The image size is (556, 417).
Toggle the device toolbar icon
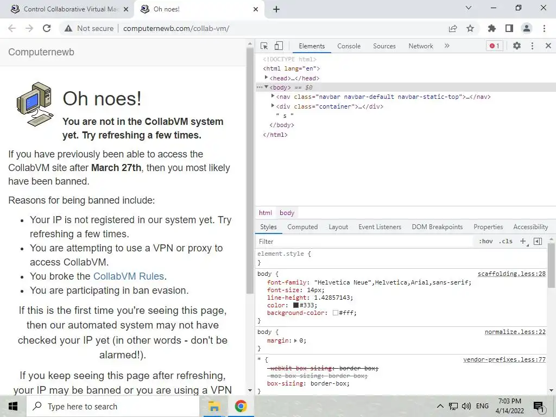[x=279, y=46]
